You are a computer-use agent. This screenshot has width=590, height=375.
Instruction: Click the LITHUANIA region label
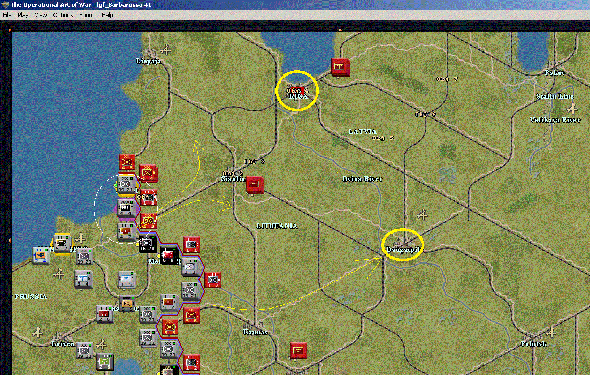[x=277, y=226]
